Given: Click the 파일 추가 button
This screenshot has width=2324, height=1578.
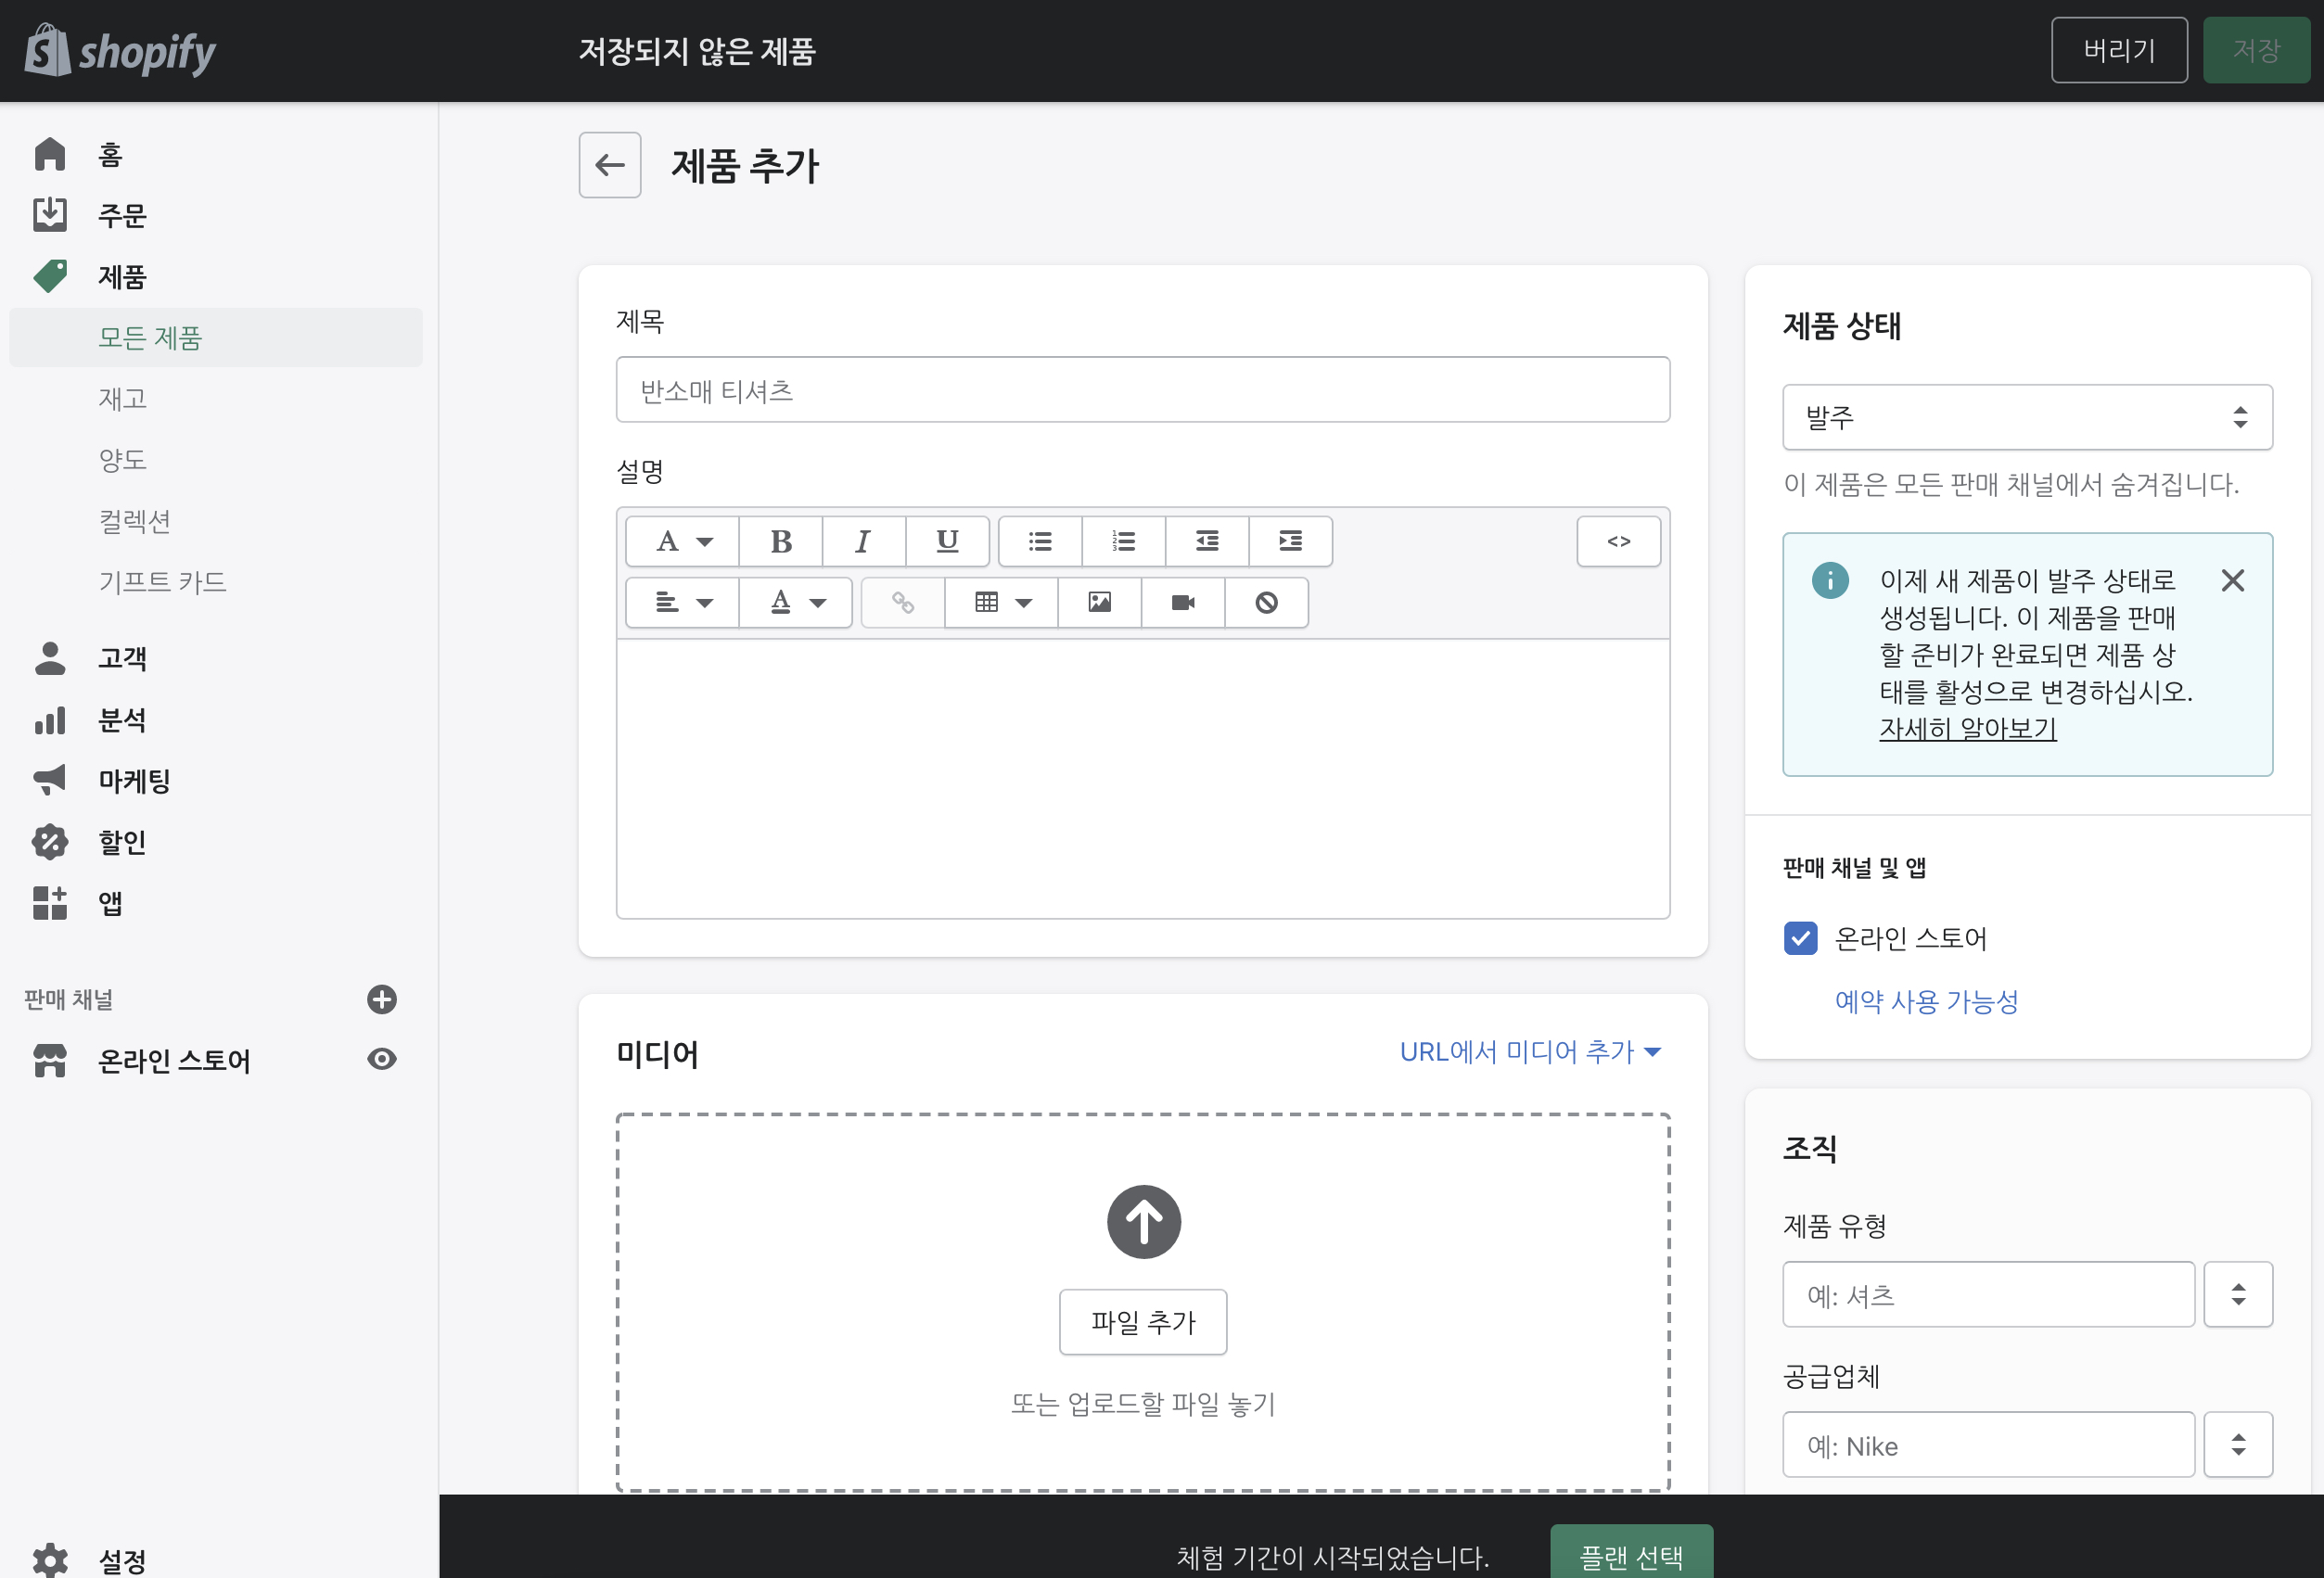Looking at the screenshot, I should tap(1142, 1321).
